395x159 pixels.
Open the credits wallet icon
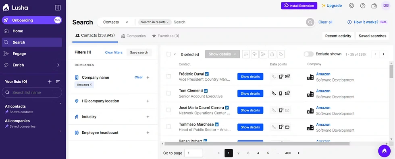374,6
